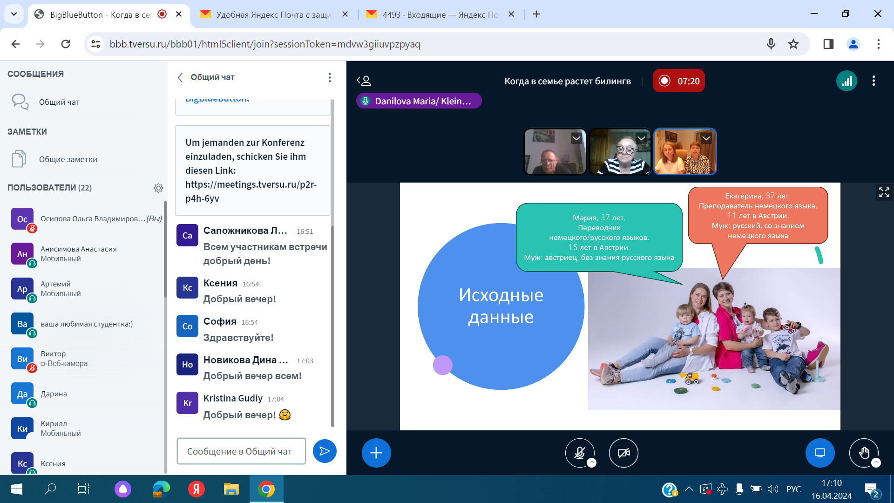Viewport: 894px width, 503px height.
Task: Open Общие заметки shared notes
Action: click(x=68, y=159)
